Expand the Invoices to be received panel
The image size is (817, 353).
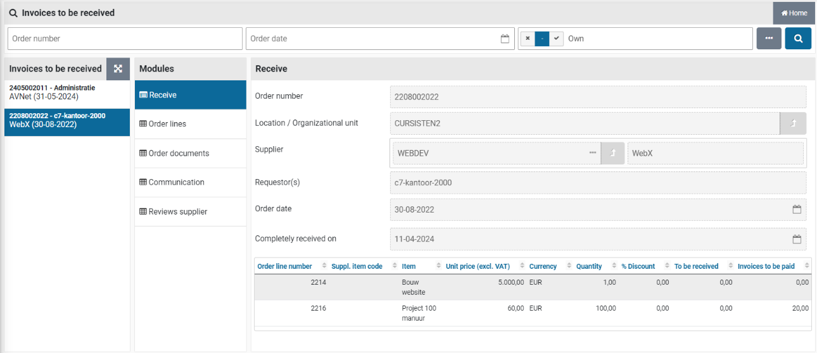(x=118, y=69)
